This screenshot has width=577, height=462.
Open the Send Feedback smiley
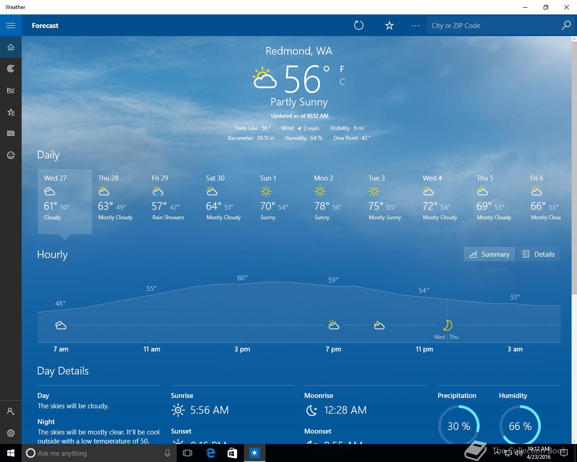click(x=11, y=155)
